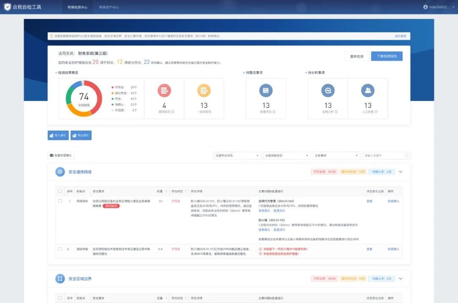Open the 人工核查 people icon
Image resolution: width=458 pixels, height=303 pixels.
[x=368, y=90]
